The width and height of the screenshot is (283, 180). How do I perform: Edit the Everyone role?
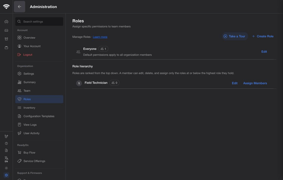coord(264,52)
